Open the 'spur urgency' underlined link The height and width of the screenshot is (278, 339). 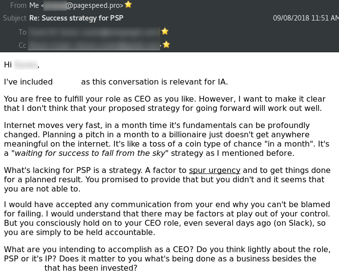(x=214, y=171)
